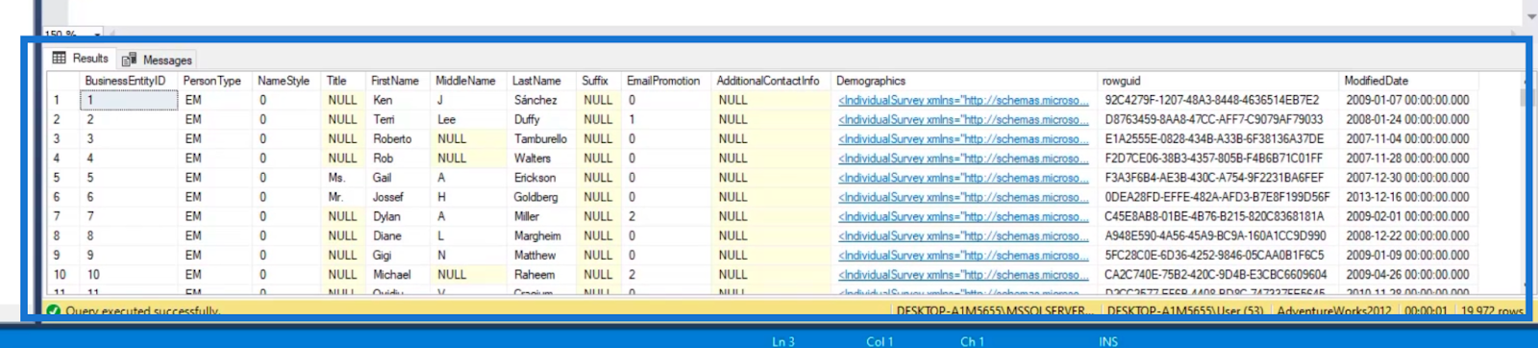Open the Demographics XML link for Dylan Miller
Viewport: 1538px width, 348px height.
[x=963, y=216]
